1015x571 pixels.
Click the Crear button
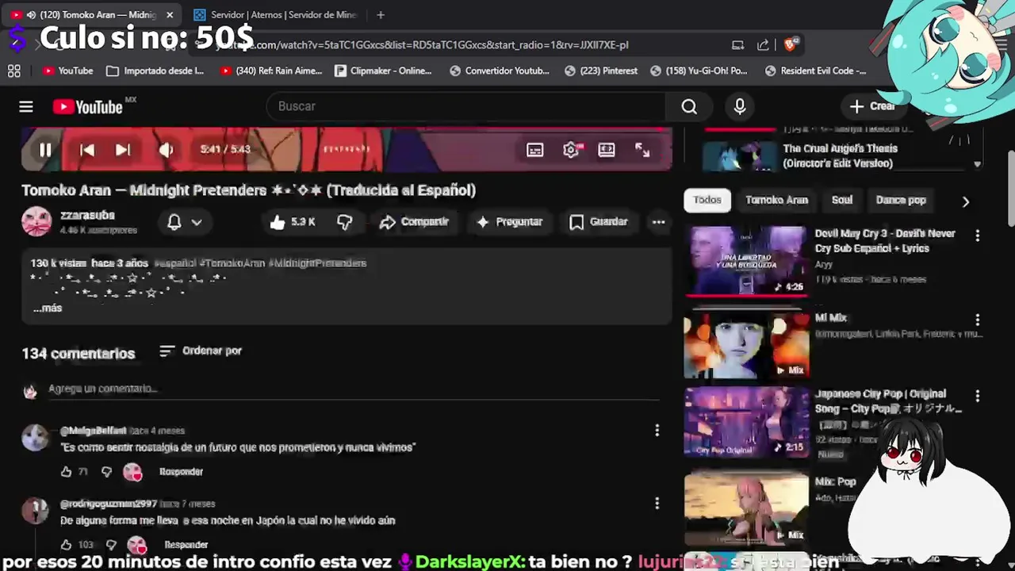coord(872,106)
